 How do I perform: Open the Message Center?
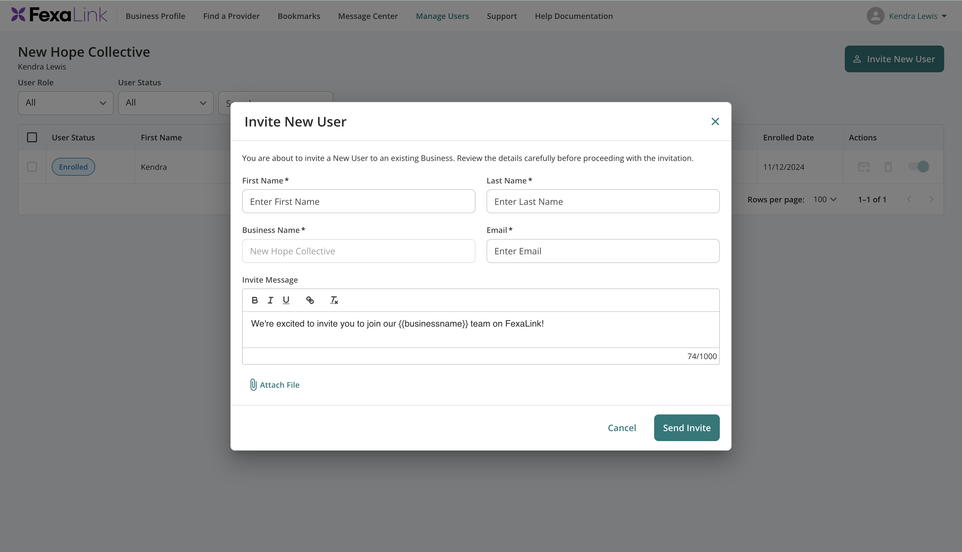(368, 16)
